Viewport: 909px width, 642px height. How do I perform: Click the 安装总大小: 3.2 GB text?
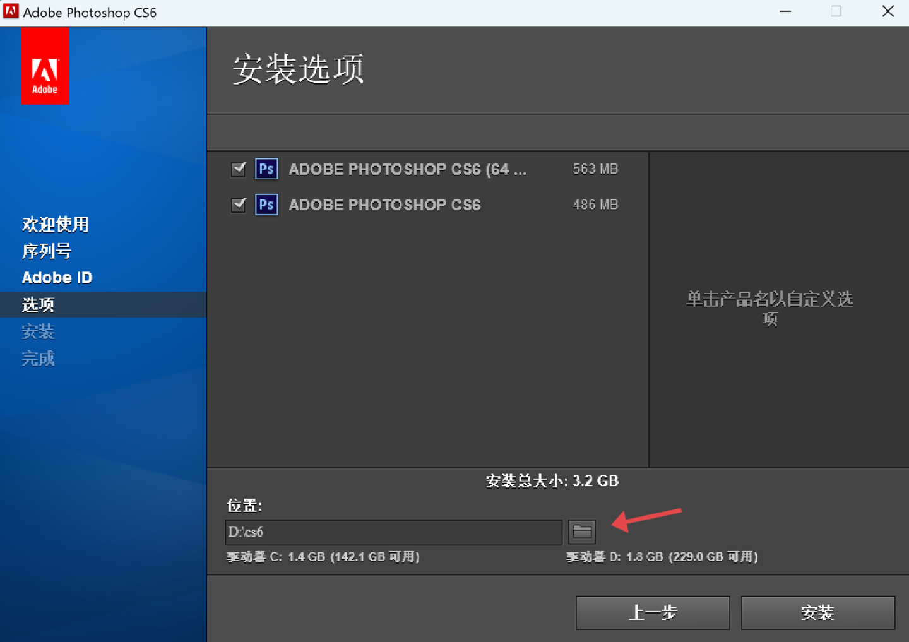552,481
